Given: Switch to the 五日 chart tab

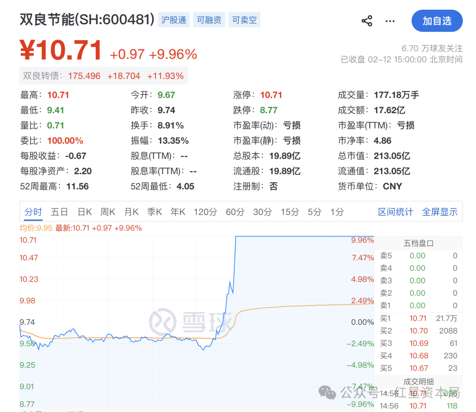Looking at the screenshot, I should 59,212.
